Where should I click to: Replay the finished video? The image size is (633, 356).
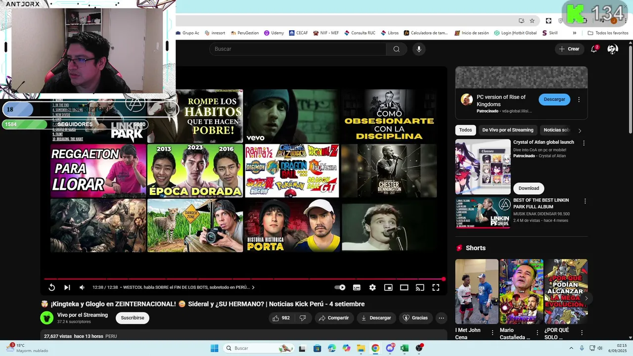pos(51,287)
